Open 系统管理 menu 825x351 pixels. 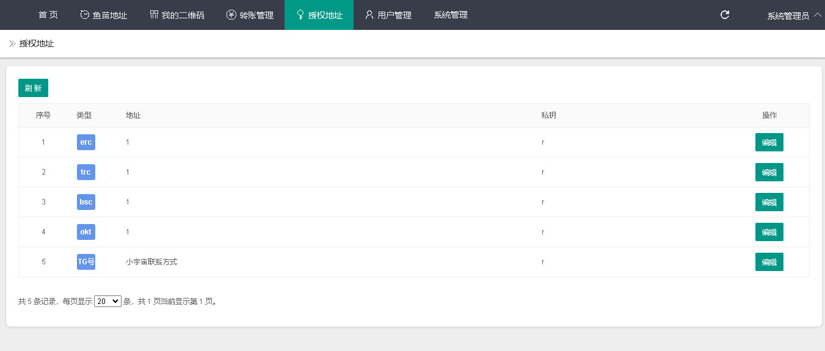pyautogui.click(x=451, y=15)
